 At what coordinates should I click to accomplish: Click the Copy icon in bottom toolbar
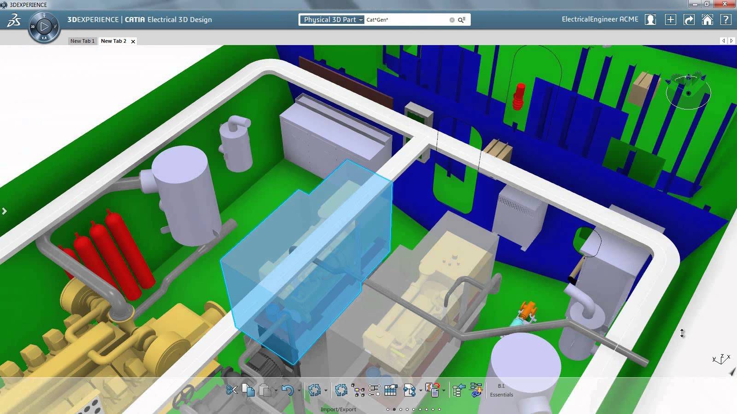(248, 391)
